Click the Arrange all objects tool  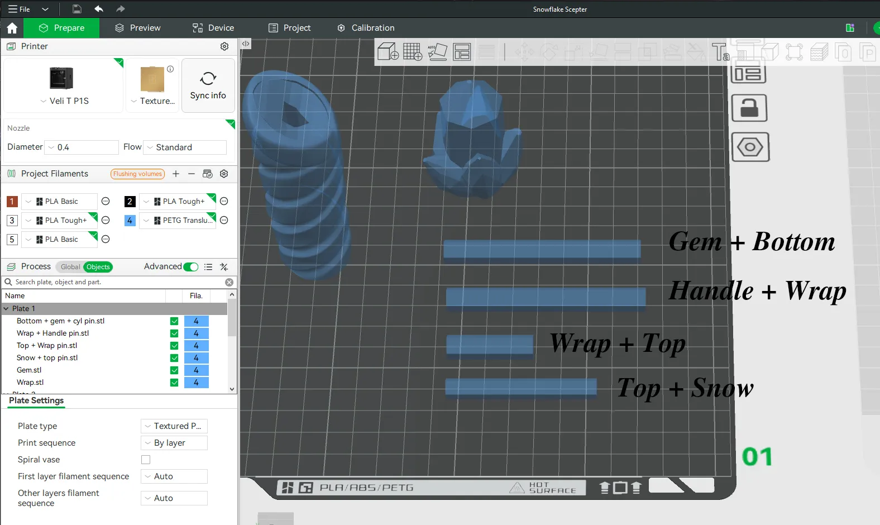[462, 52]
